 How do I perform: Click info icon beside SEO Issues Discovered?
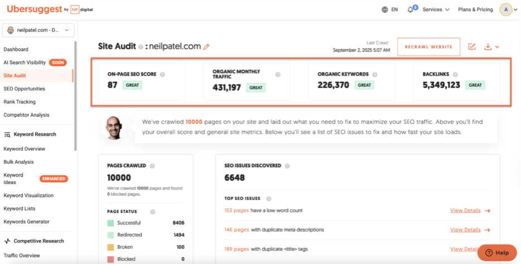(x=287, y=166)
